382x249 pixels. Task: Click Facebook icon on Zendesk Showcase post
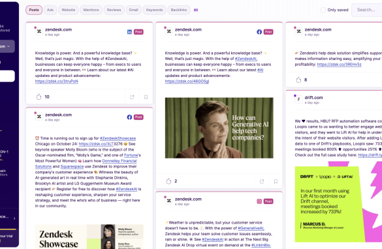coord(129,117)
